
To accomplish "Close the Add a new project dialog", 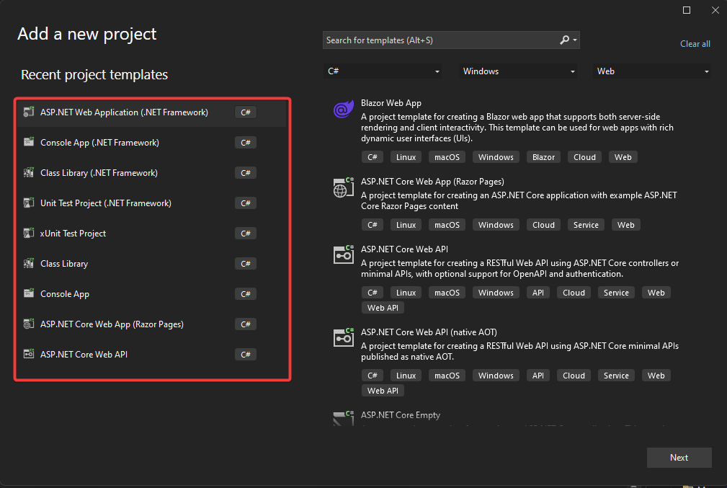I will coord(714,10).
